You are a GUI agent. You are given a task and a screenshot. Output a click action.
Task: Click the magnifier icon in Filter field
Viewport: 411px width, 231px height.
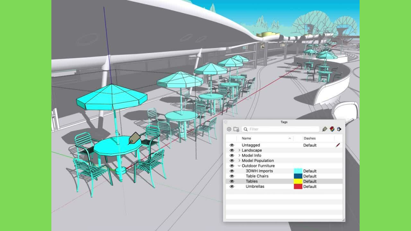tap(246, 129)
